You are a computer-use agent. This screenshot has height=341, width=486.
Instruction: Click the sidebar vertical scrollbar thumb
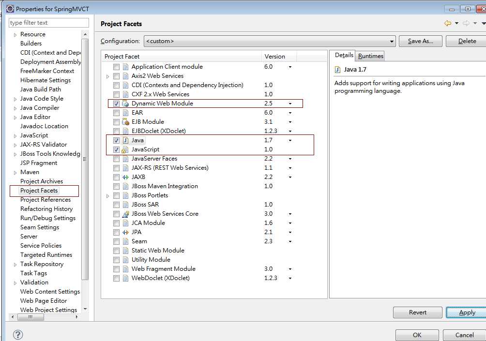(85, 159)
